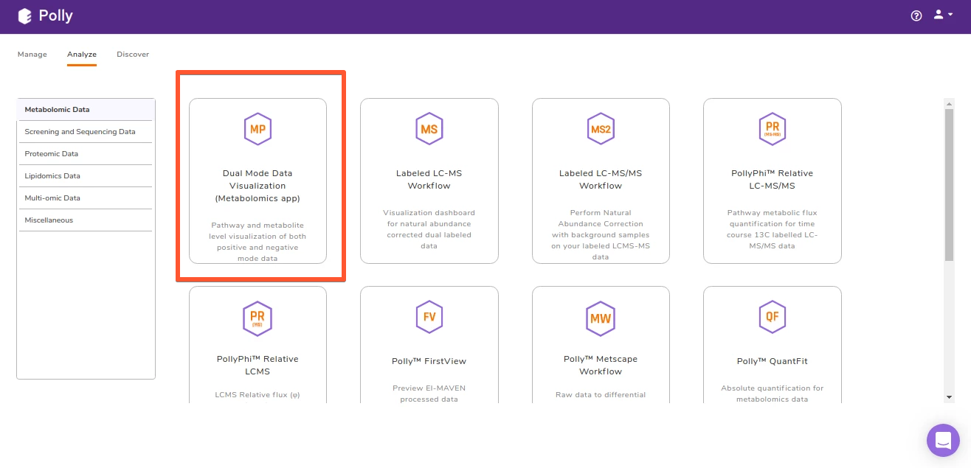Select the MS2 Labeled LC-MS/MS hexagon icon
Screen dimensions: 971x468
tap(601, 129)
